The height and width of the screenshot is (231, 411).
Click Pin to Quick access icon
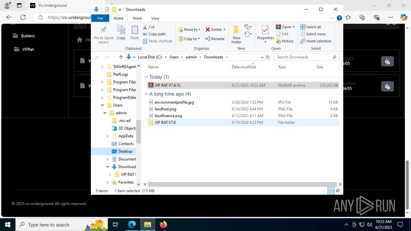click(x=103, y=35)
